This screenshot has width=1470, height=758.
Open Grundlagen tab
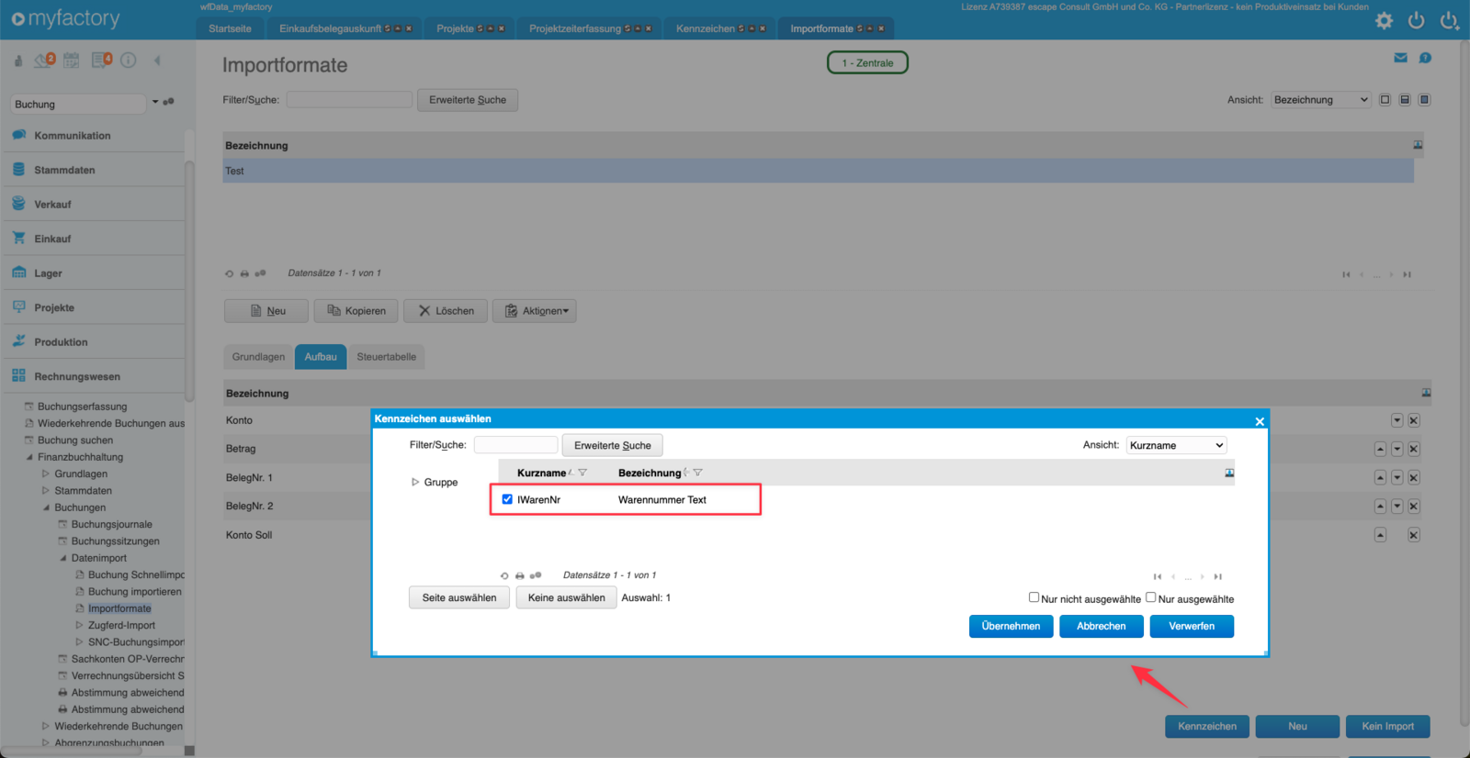coord(258,357)
